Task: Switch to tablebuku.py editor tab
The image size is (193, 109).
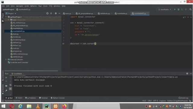Action: (x=104, y=13)
